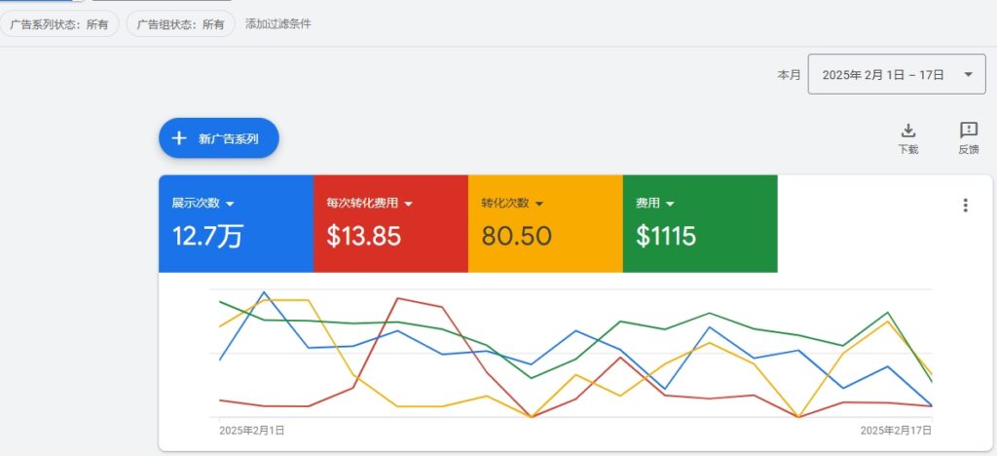Open the date range dropdown arrow

pyautogui.click(x=968, y=74)
